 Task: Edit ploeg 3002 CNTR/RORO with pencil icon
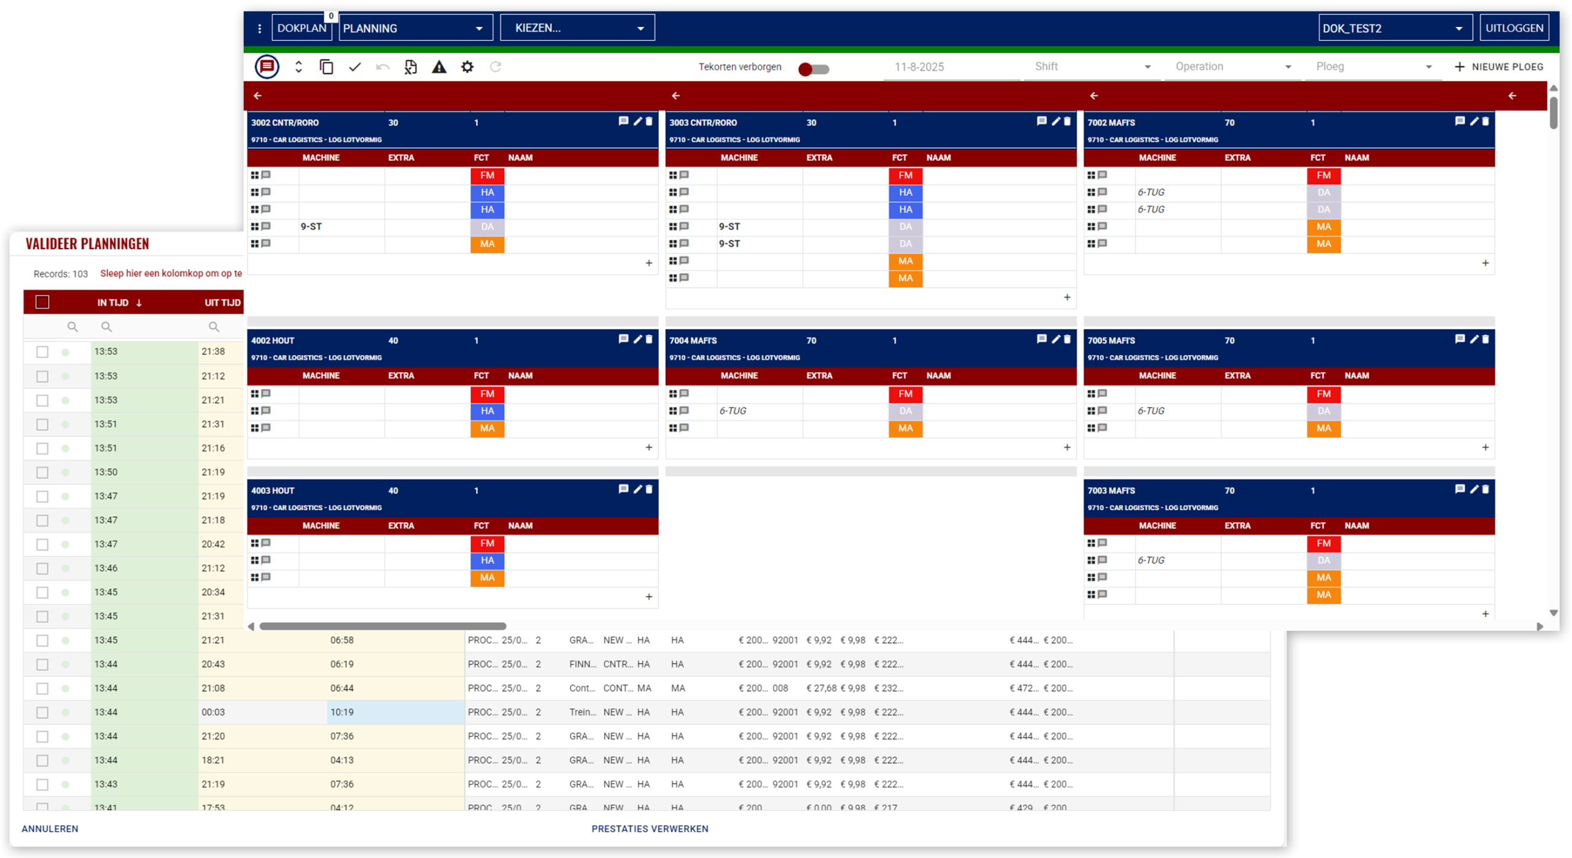[x=637, y=122]
